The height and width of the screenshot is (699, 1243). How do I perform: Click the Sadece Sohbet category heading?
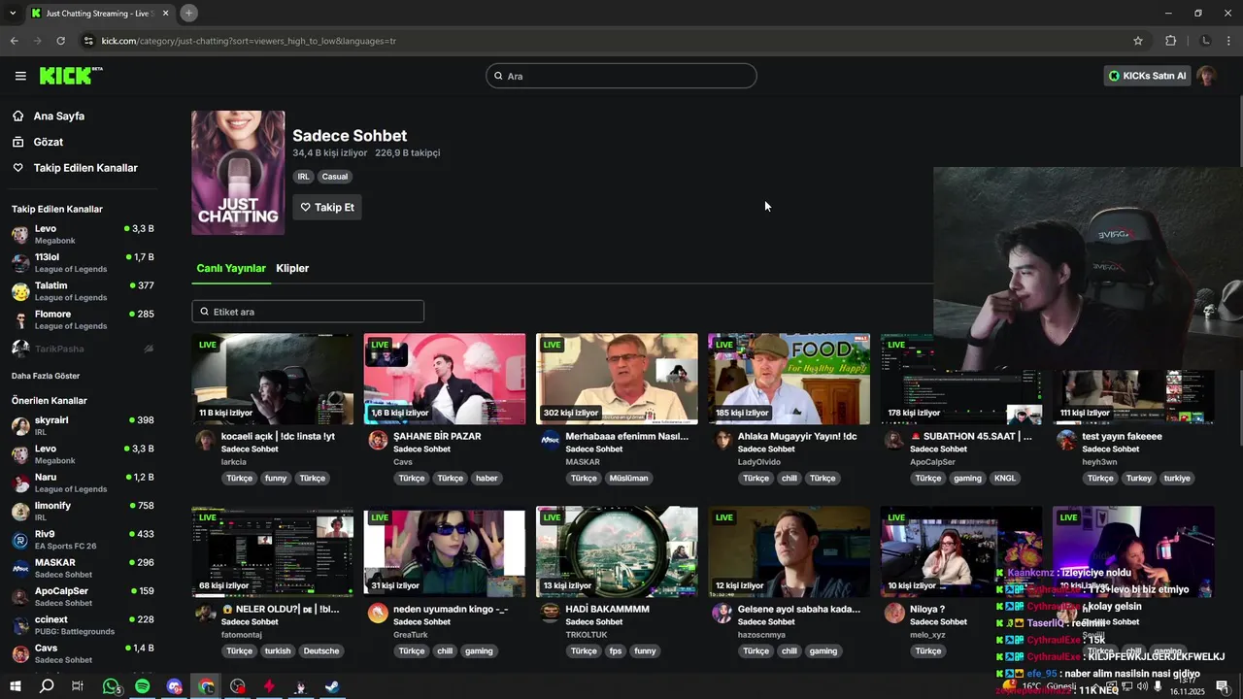pos(350,136)
